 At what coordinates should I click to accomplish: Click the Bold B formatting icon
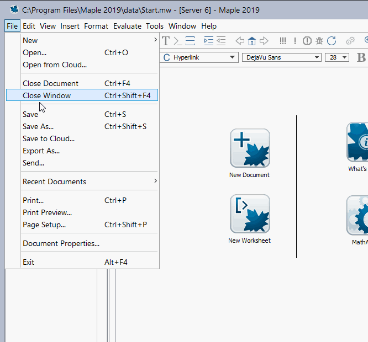(x=361, y=57)
